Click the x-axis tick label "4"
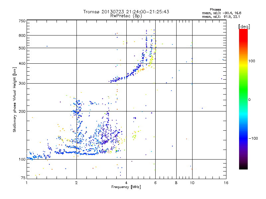Viewport: 266px width, 199px height. point(126,183)
